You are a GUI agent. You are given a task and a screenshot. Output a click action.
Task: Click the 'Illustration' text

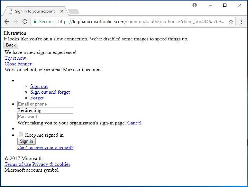point(15,33)
